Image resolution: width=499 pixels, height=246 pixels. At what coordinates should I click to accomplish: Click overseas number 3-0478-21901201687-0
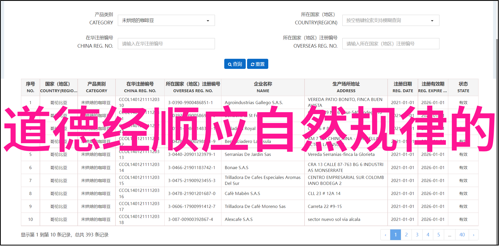click(x=192, y=193)
